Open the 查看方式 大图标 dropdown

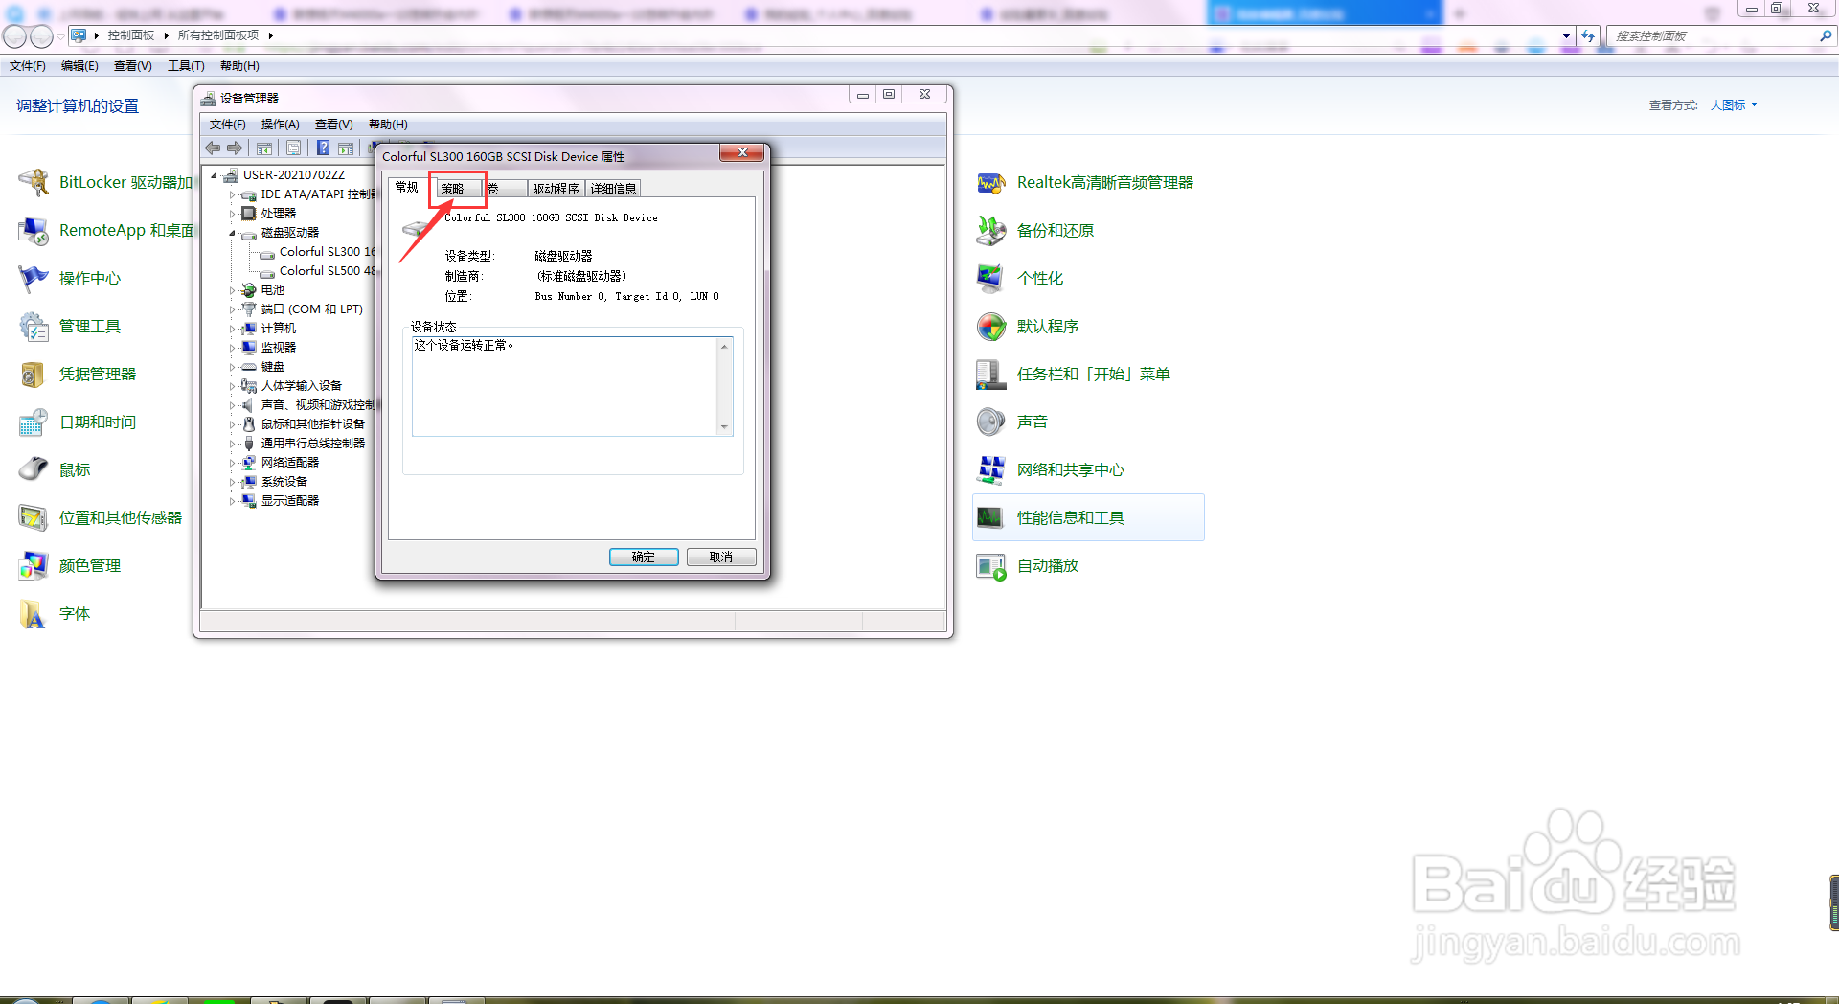coord(1734,105)
